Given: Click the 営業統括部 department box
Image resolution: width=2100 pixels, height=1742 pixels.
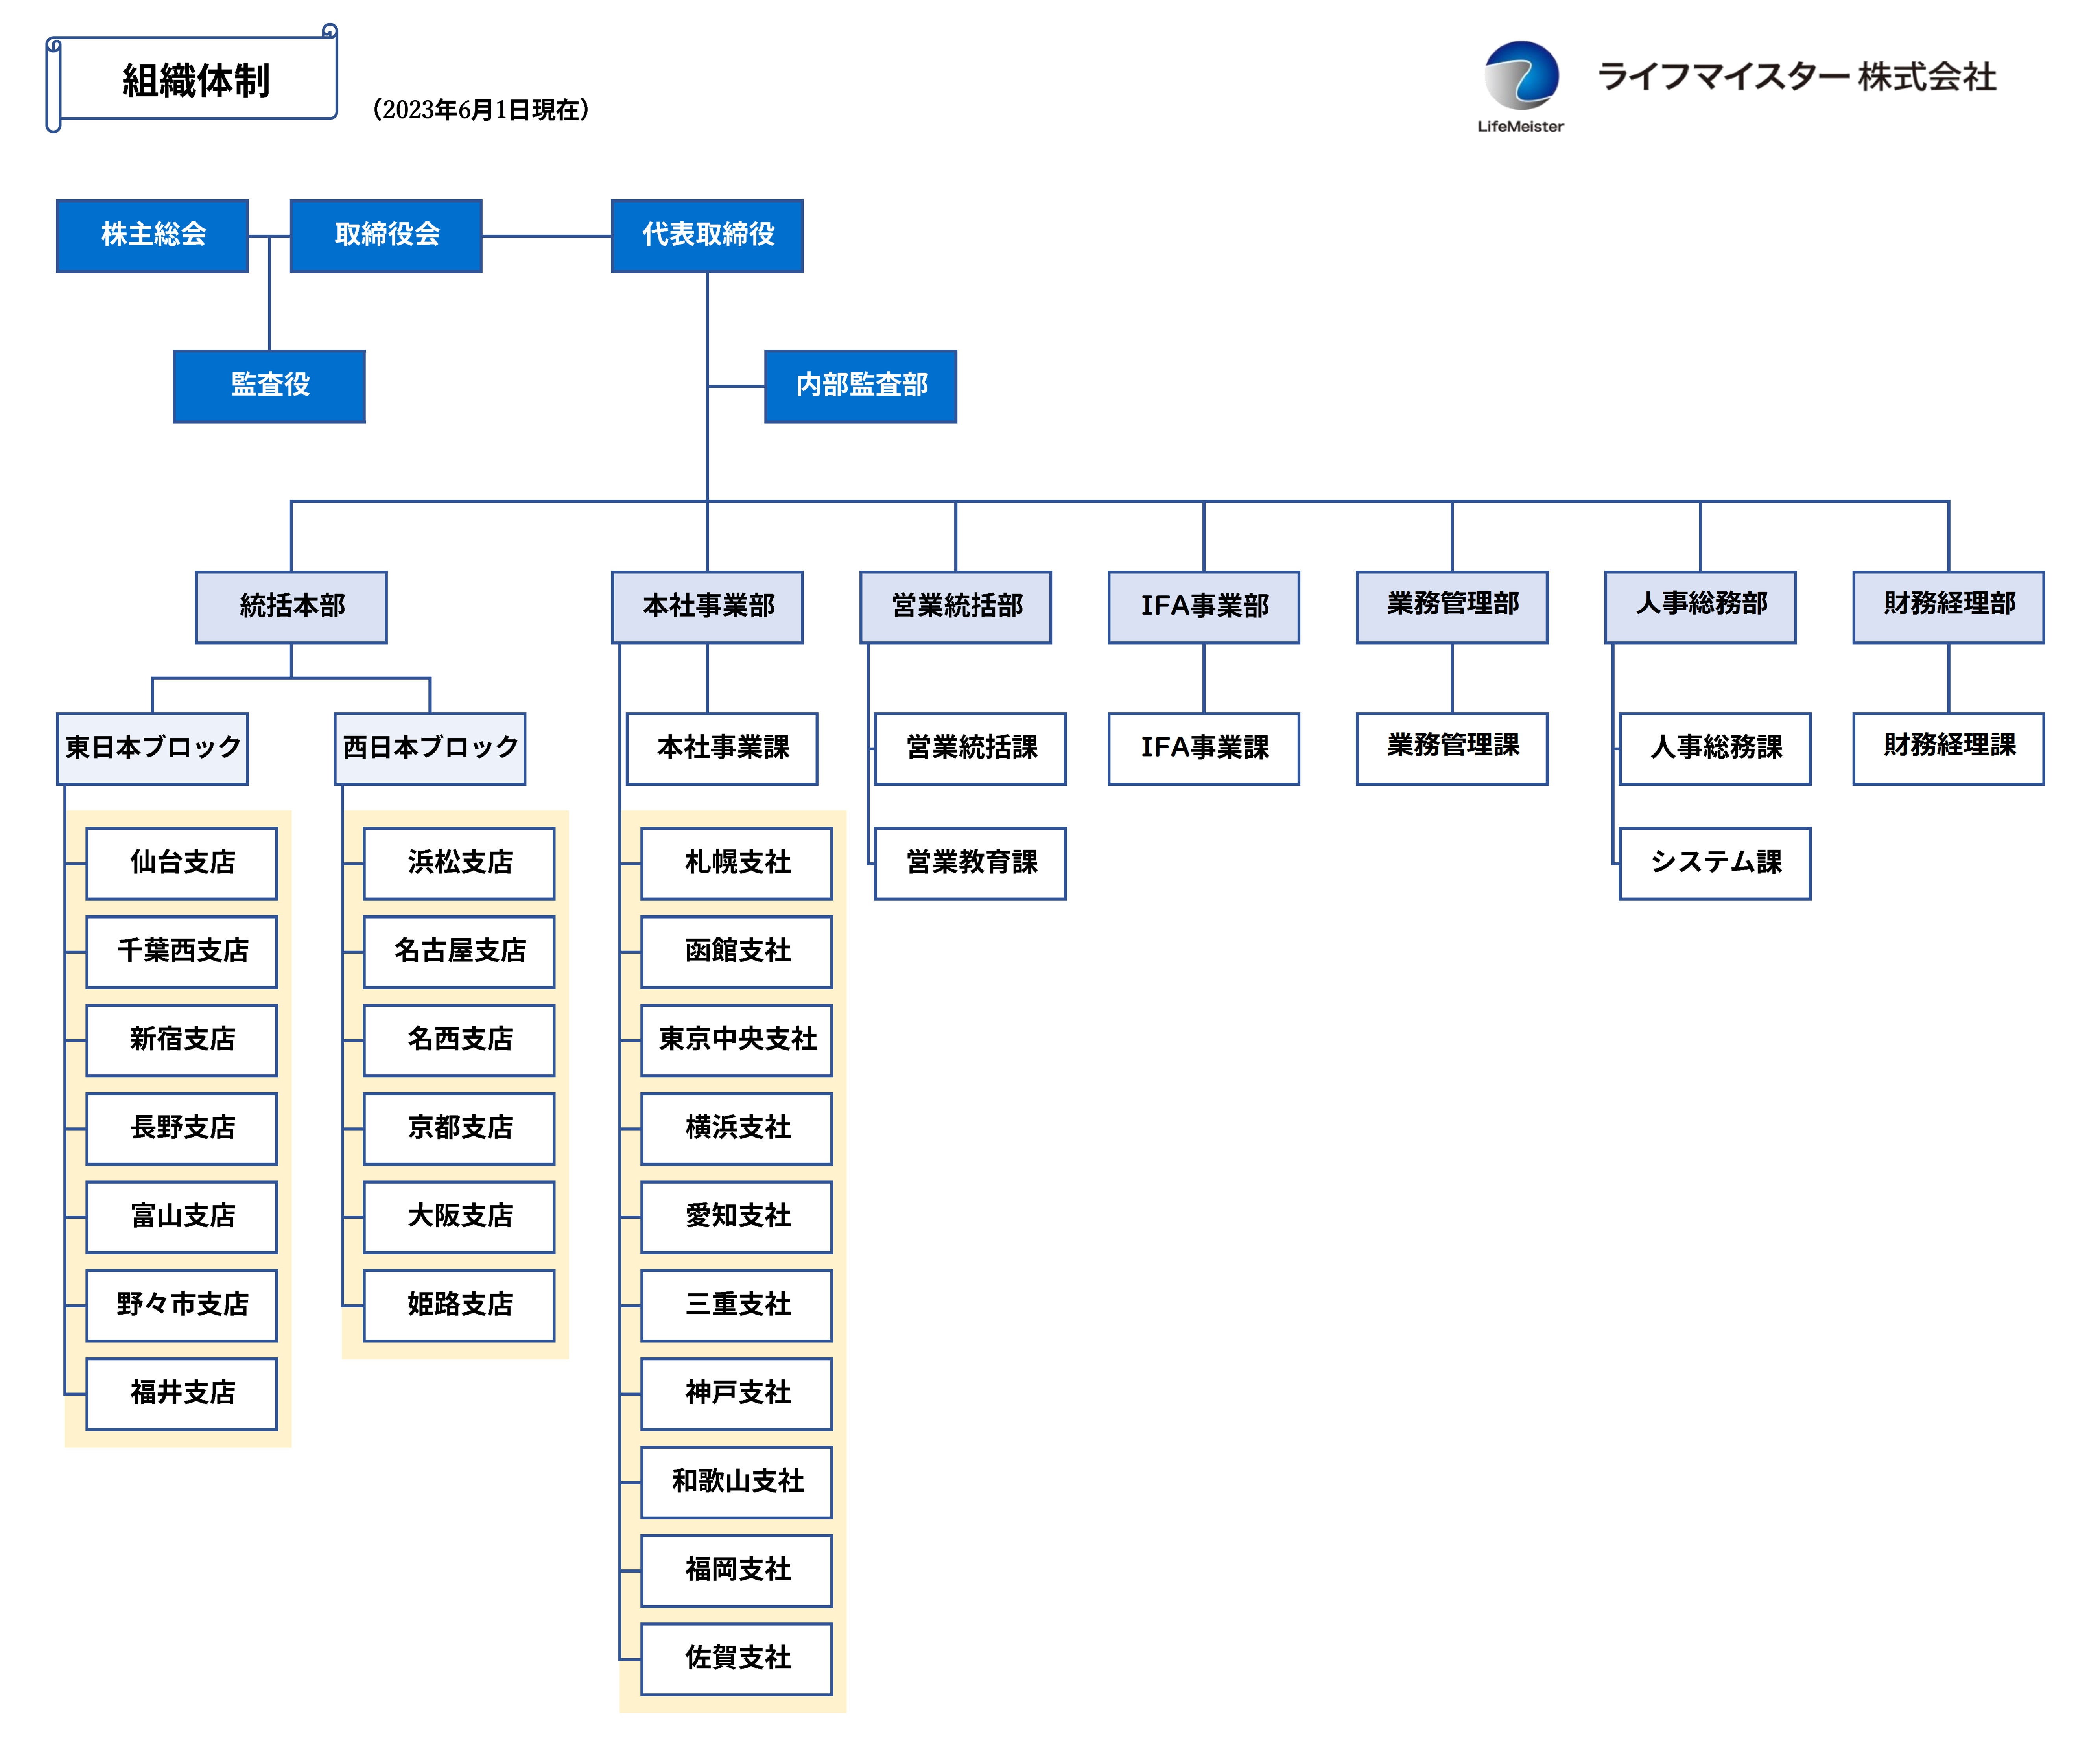Looking at the screenshot, I should [956, 607].
